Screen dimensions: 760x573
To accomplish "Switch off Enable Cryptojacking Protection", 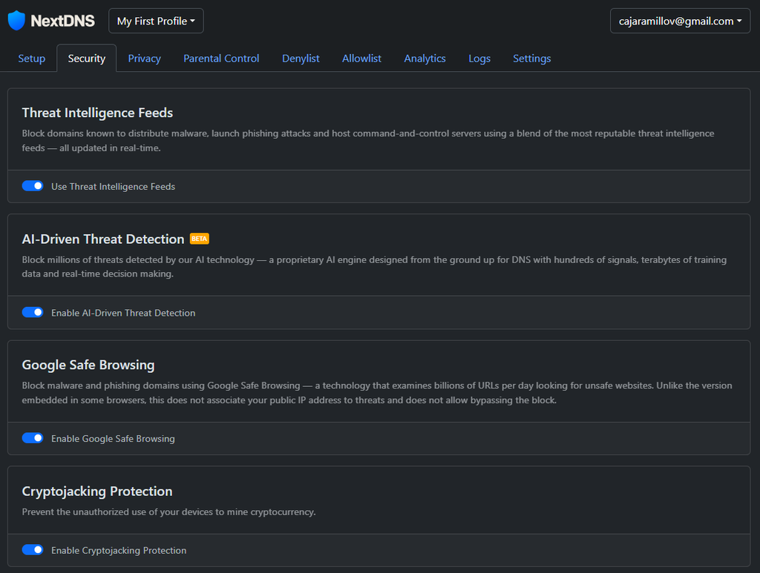I will pyautogui.click(x=33, y=550).
